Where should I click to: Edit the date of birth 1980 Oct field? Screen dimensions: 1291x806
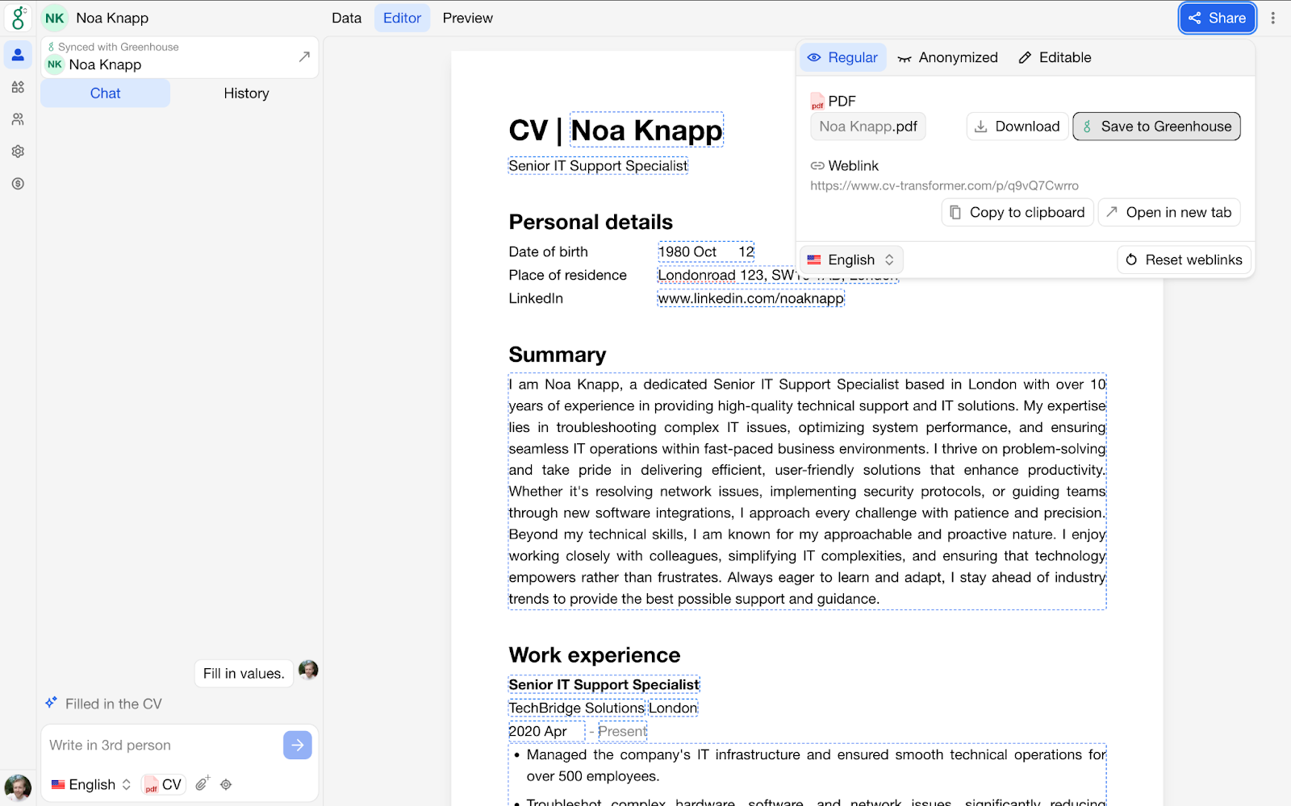point(706,251)
